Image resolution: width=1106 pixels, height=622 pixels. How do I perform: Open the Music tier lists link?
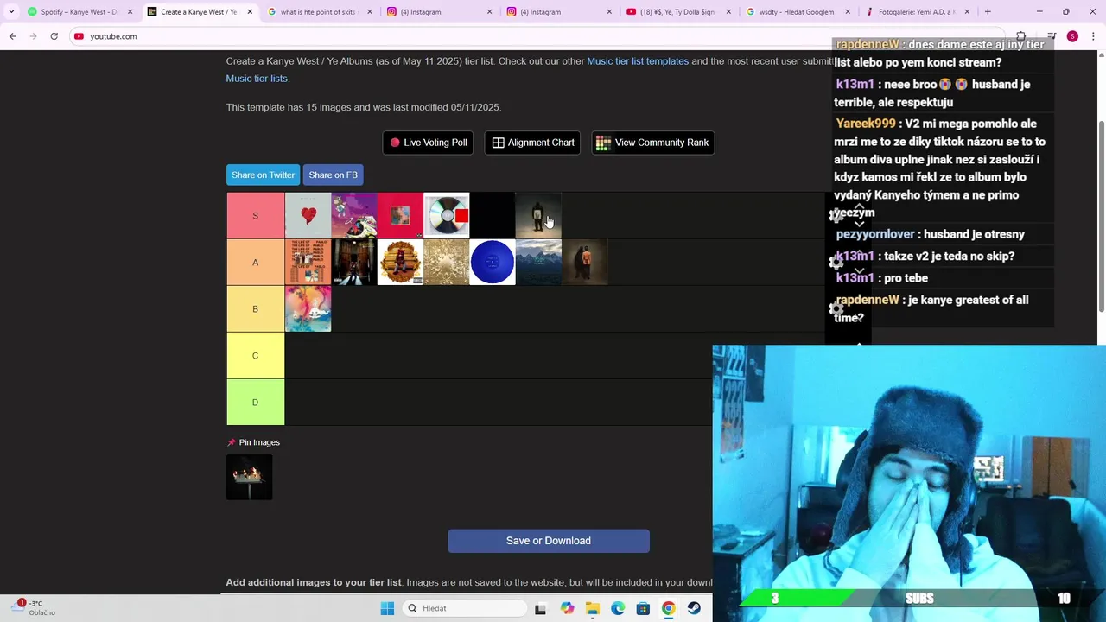(257, 79)
